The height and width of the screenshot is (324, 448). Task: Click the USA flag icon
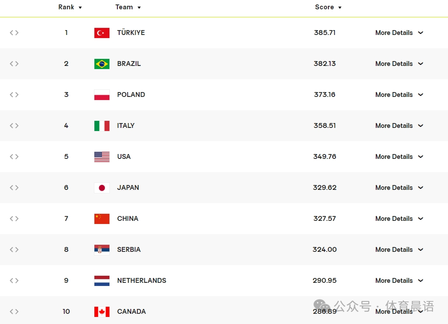[x=101, y=157]
